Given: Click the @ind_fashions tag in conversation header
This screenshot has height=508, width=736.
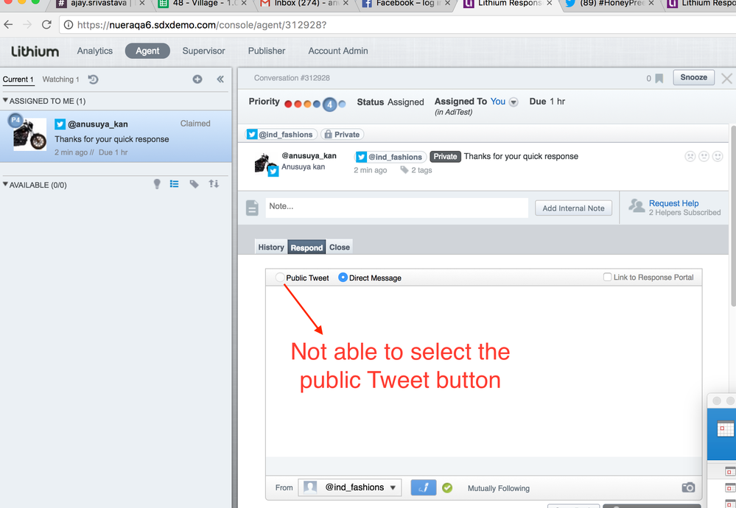Looking at the screenshot, I should pos(281,135).
